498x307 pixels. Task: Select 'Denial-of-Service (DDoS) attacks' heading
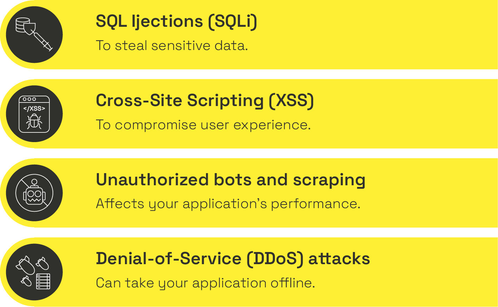pyautogui.click(x=233, y=259)
